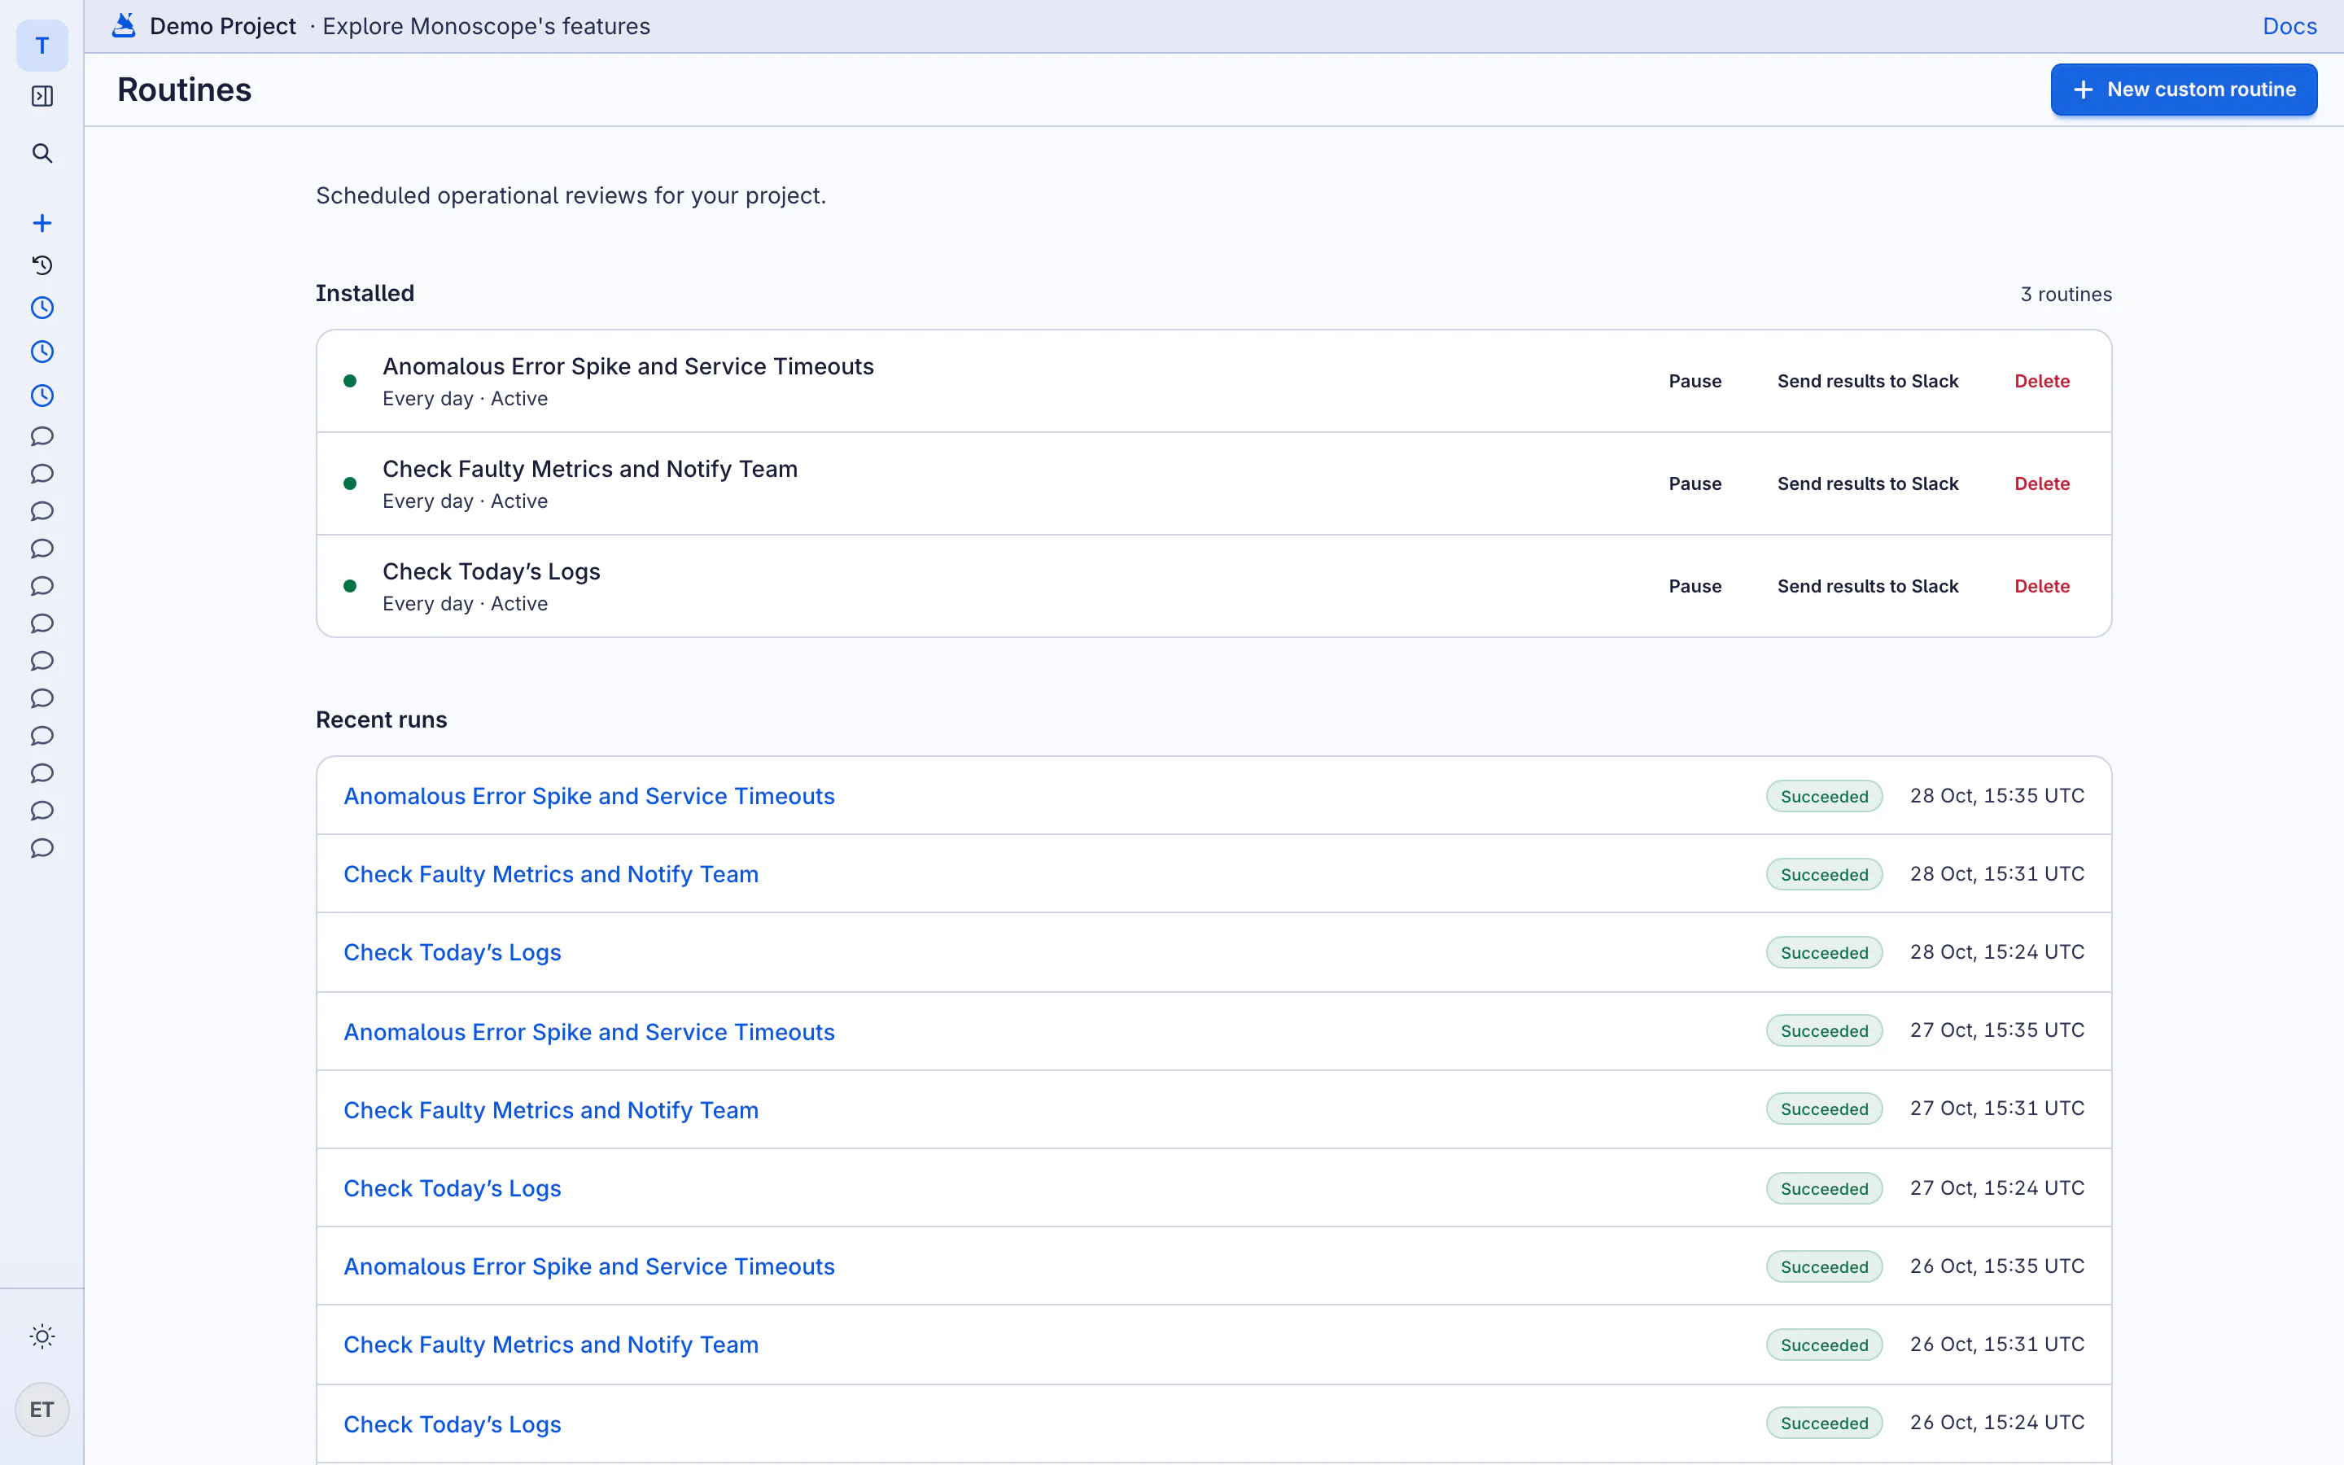Send Anomalous Error Spike results to Slack

pos(1867,381)
